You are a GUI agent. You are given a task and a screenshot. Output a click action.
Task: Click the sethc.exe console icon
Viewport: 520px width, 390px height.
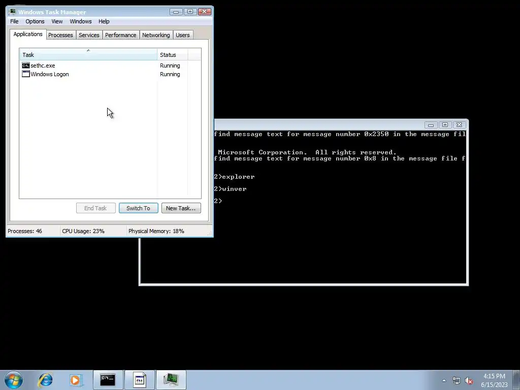(26, 66)
